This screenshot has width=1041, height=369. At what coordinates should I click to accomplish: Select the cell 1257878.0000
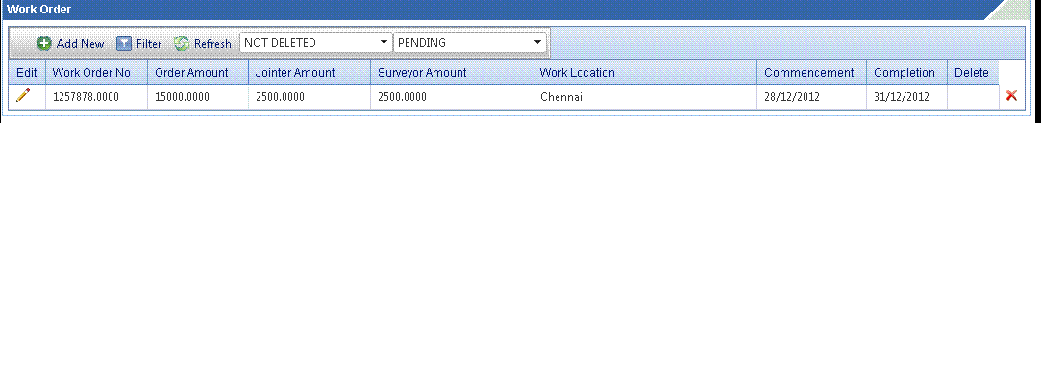pyautogui.click(x=96, y=96)
